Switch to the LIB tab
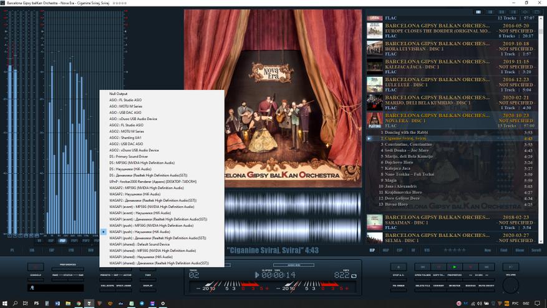The height and width of the screenshot is (308, 547). (x=32, y=251)
